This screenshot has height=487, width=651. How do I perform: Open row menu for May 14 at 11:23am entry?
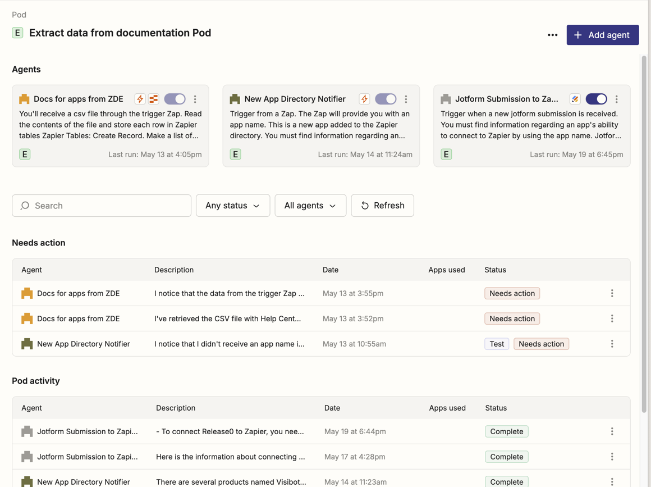pyautogui.click(x=612, y=482)
